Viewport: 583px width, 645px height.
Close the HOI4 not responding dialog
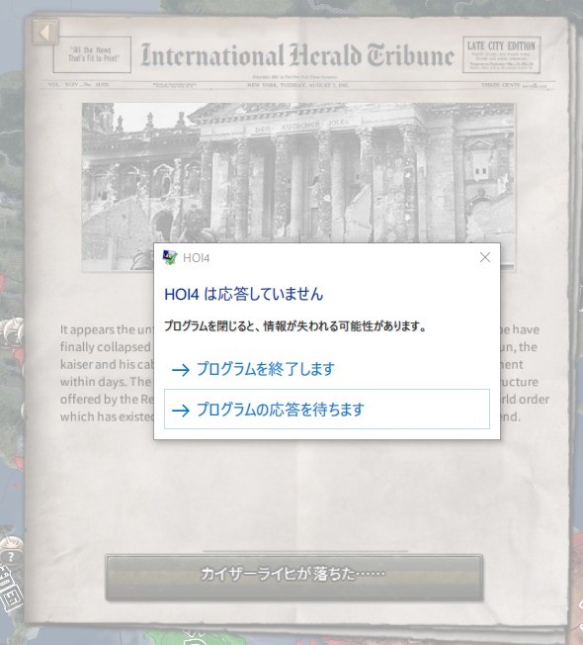(x=485, y=257)
